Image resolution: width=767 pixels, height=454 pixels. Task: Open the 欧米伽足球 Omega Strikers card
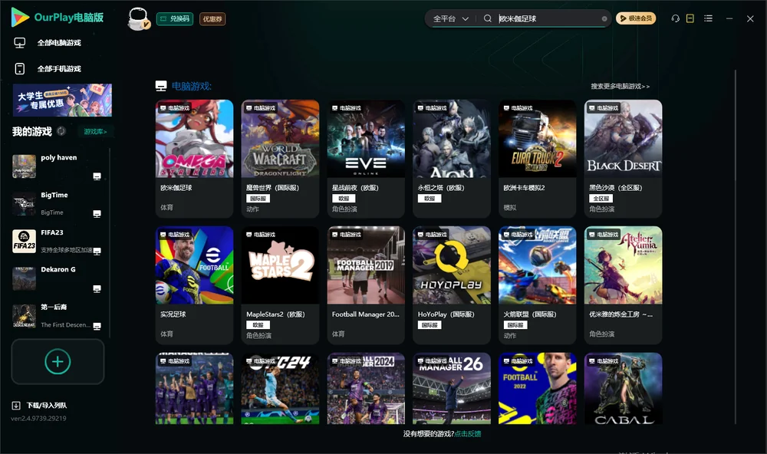coord(194,159)
